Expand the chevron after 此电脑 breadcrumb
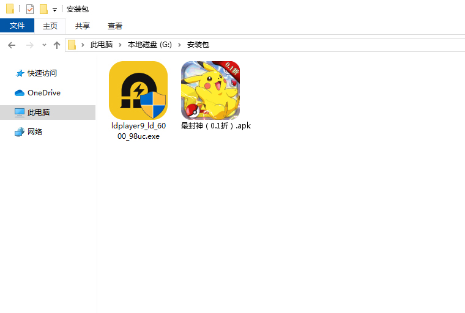Screen dimensions: 465x313 pos(120,45)
